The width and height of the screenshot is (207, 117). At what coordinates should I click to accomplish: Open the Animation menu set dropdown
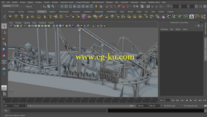(x=10, y=6)
